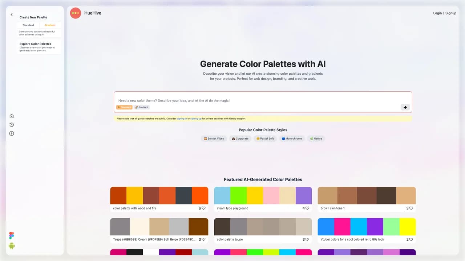Switch to the Standard tab in sidebar
The image size is (465, 261).
click(28, 25)
